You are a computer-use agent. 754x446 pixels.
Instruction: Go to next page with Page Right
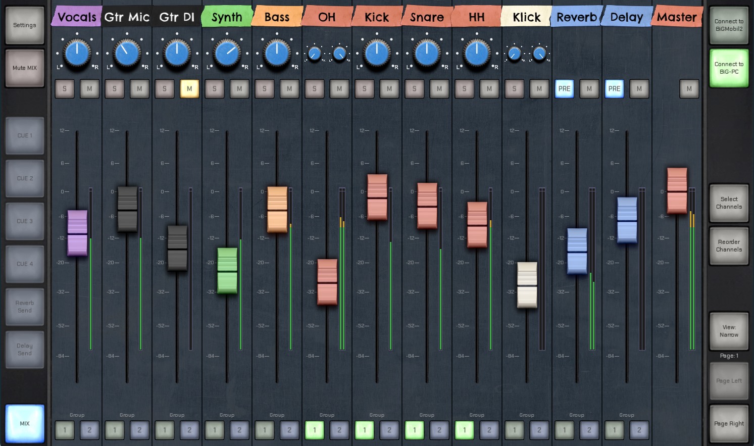[729, 424]
